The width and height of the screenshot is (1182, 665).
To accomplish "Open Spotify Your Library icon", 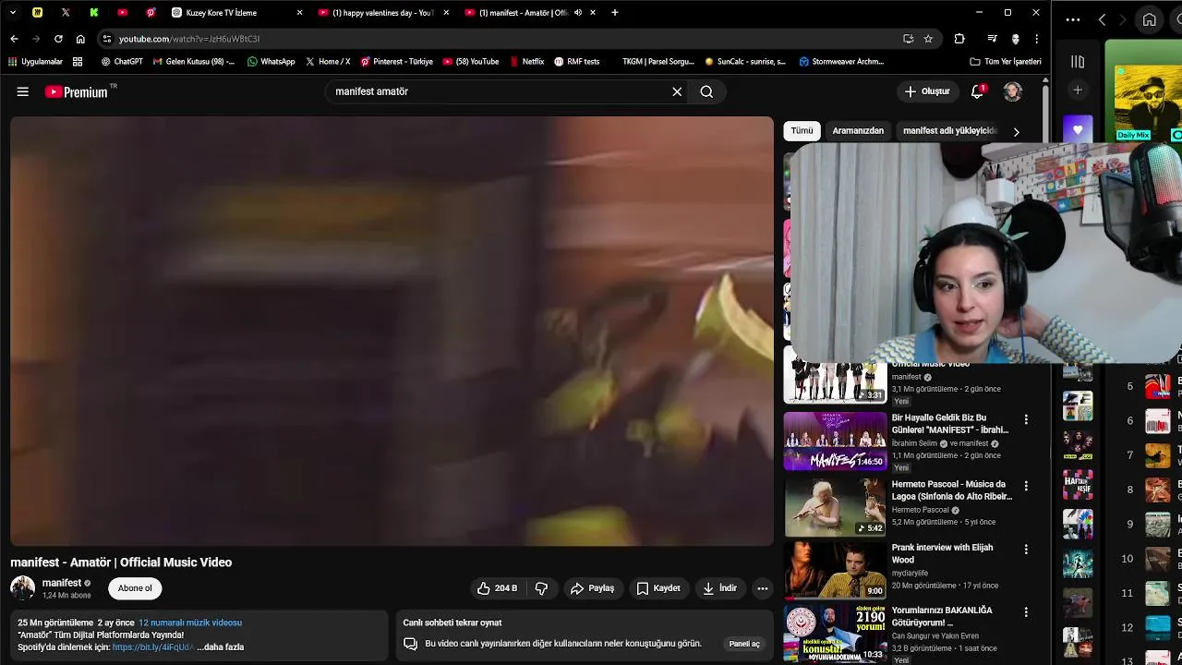I will coord(1078,62).
